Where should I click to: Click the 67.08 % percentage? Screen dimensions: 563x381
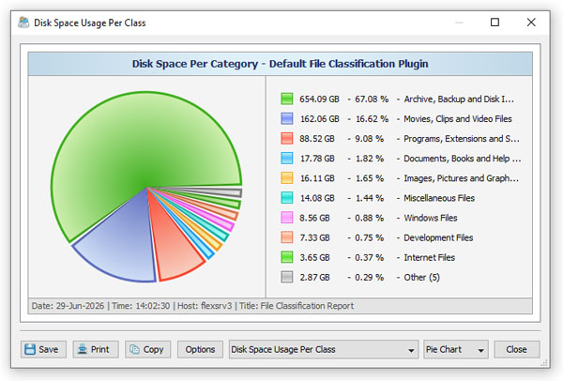[372, 99]
